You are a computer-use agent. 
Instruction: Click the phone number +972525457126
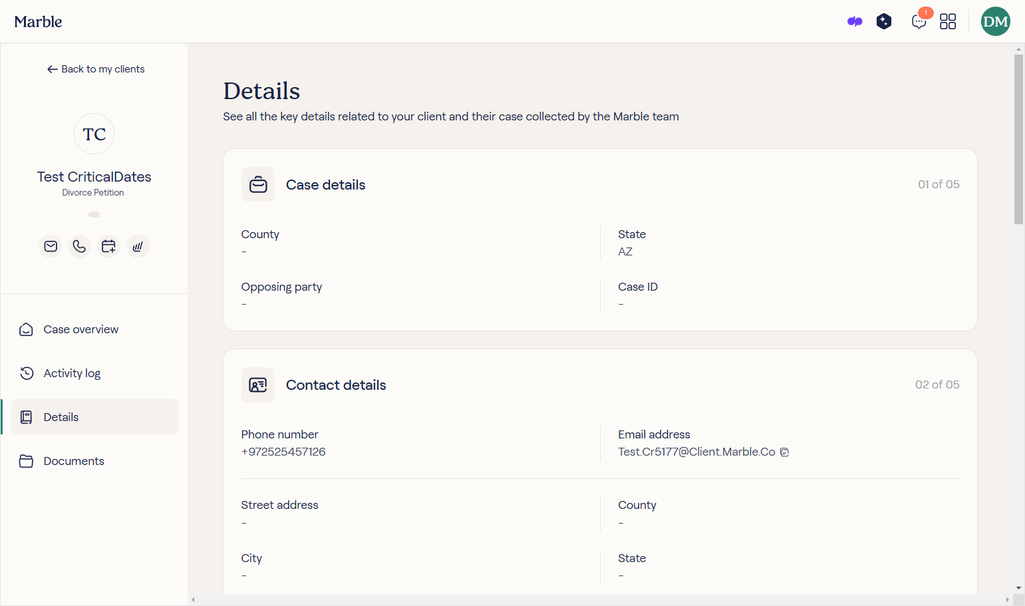[x=283, y=452]
